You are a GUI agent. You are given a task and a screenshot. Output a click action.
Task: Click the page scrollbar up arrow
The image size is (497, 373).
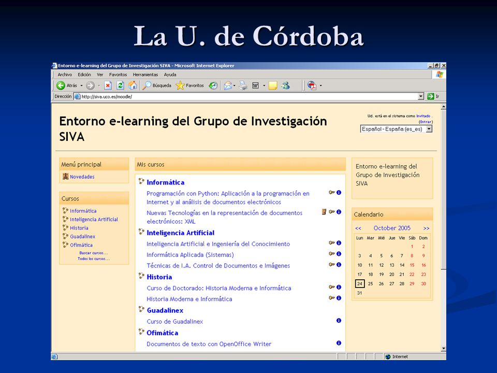444,107
